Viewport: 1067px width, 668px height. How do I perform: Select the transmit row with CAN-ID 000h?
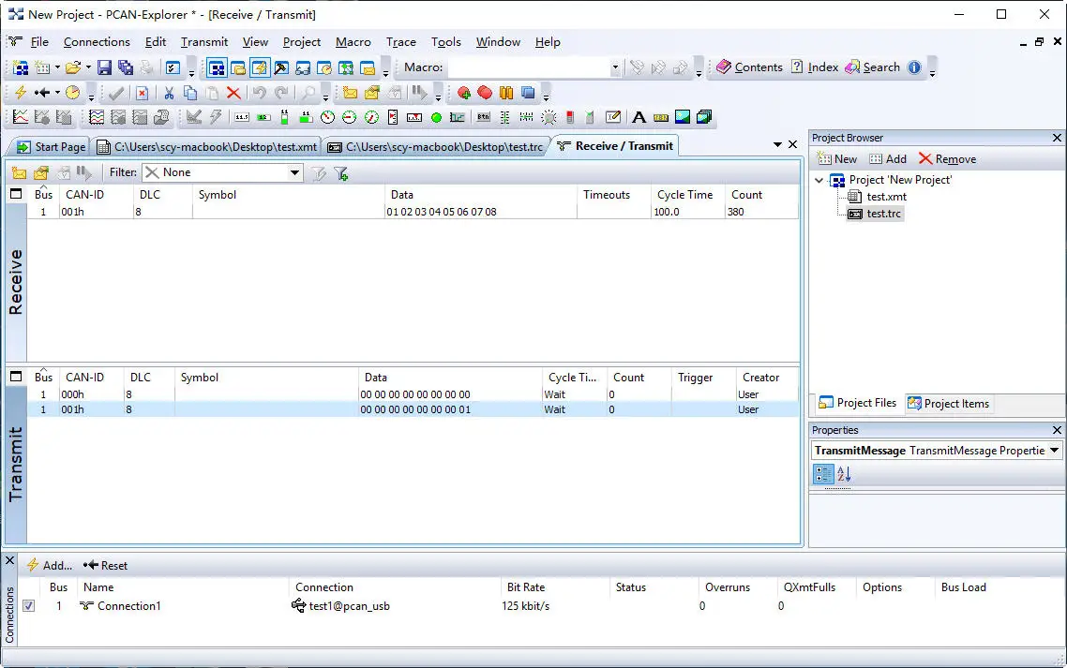click(x=413, y=394)
